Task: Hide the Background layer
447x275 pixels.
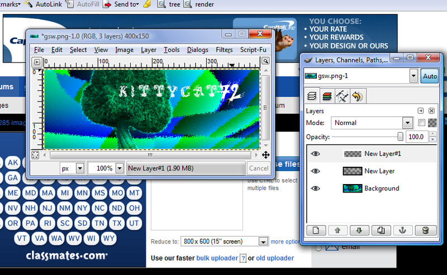Action: tap(316, 189)
